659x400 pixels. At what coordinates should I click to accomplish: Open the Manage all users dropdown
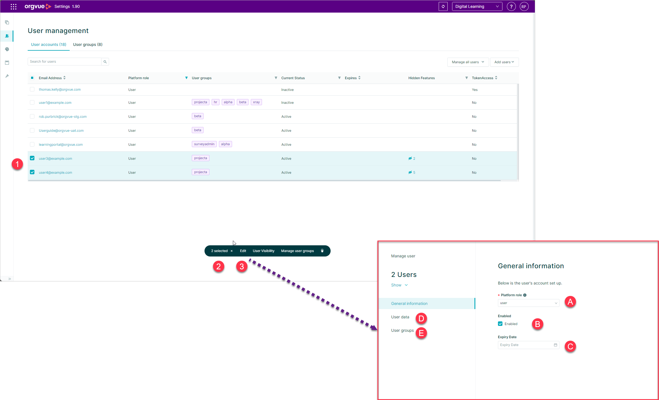click(x=468, y=62)
